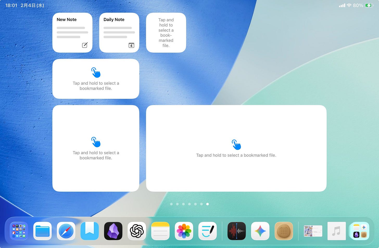Launch Obsidian from the dock

[113, 231]
